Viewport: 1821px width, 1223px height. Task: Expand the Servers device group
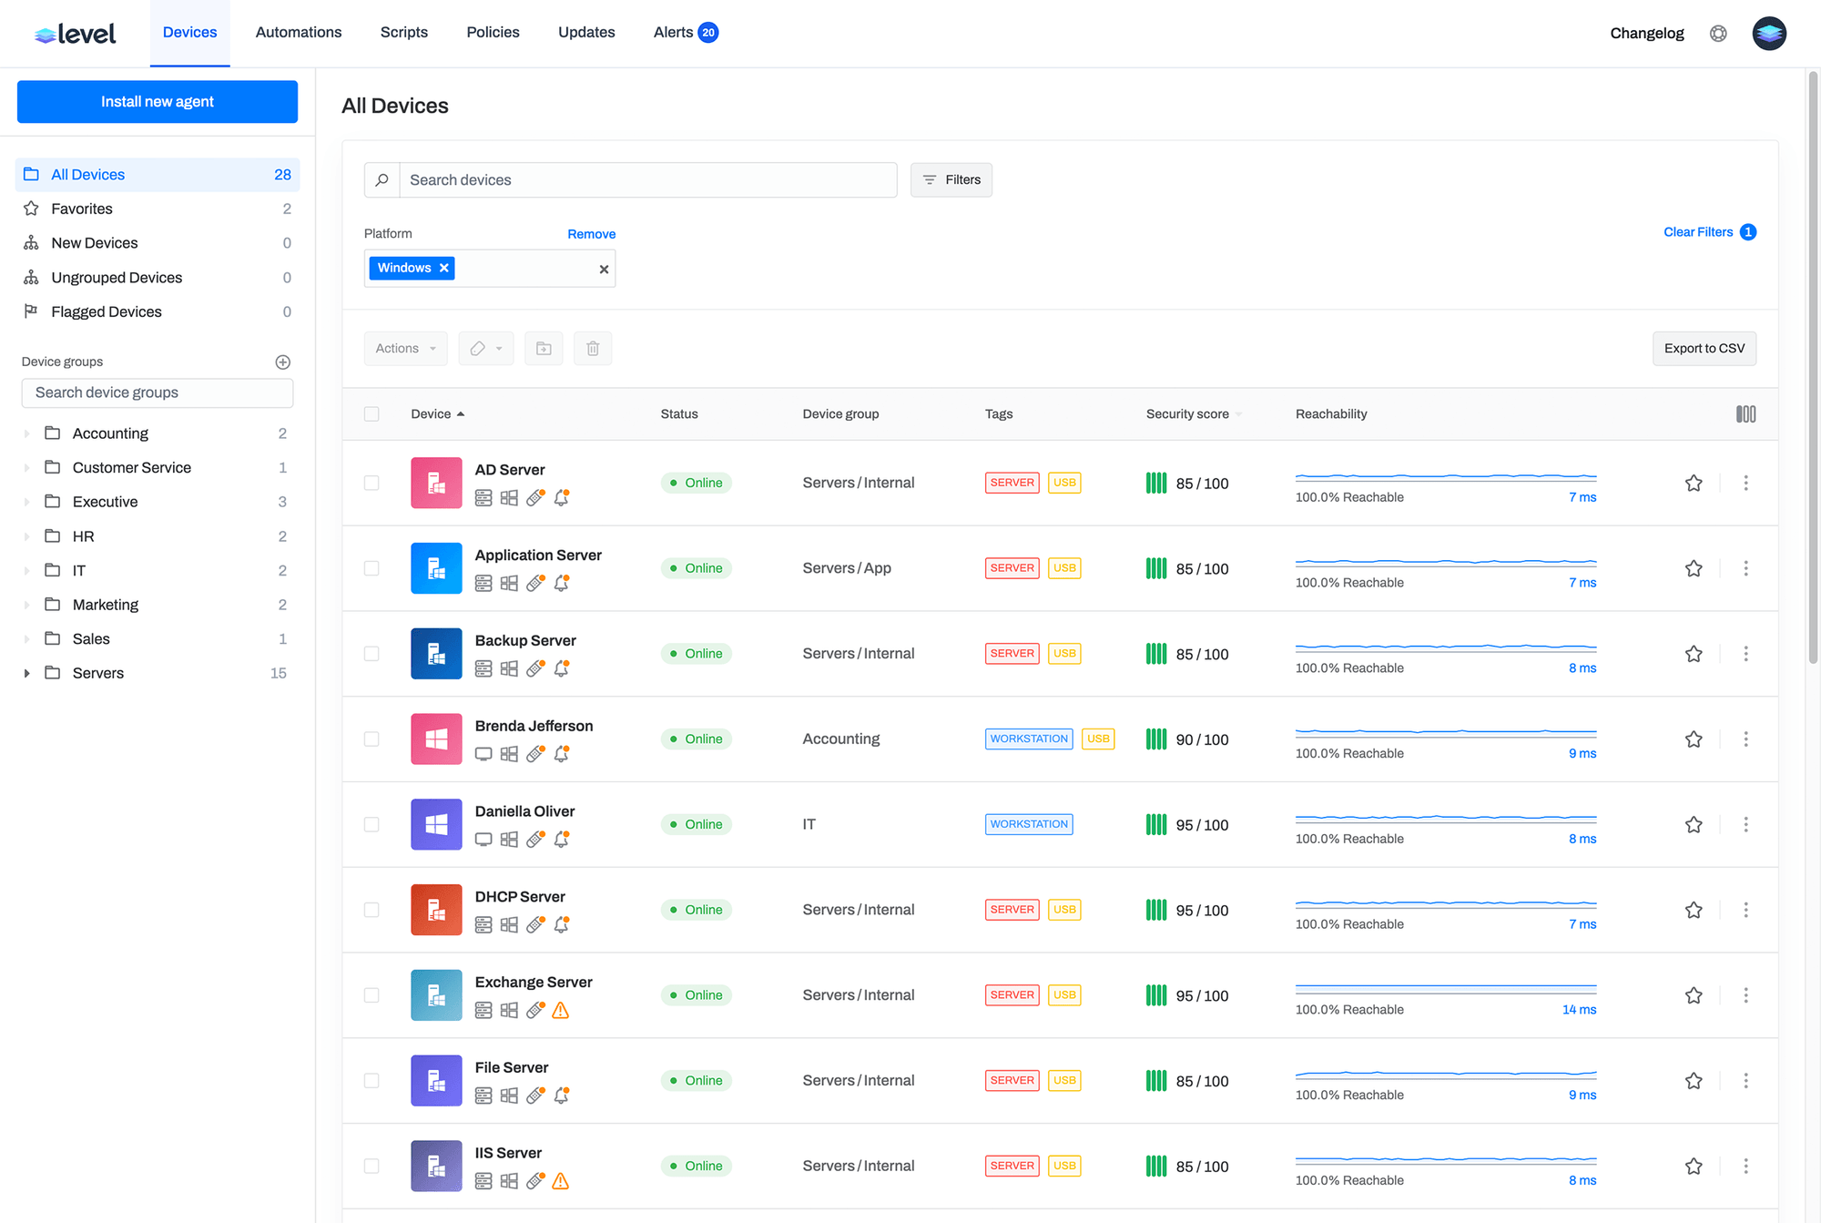pos(27,674)
